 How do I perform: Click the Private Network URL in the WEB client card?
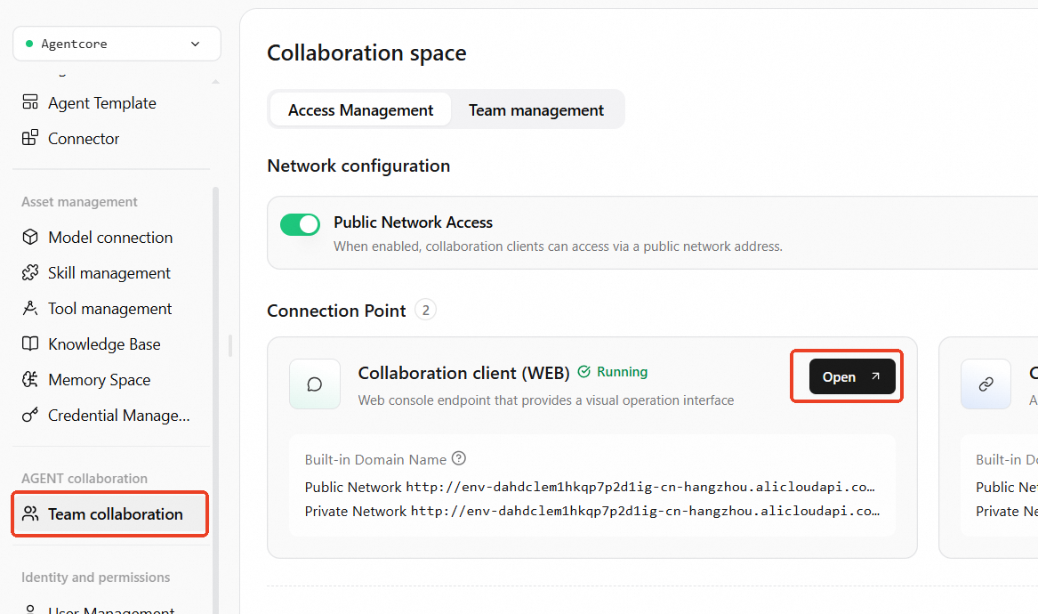pos(646,511)
